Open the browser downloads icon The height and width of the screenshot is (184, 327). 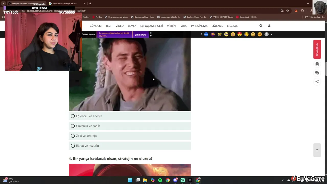point(311,11)
